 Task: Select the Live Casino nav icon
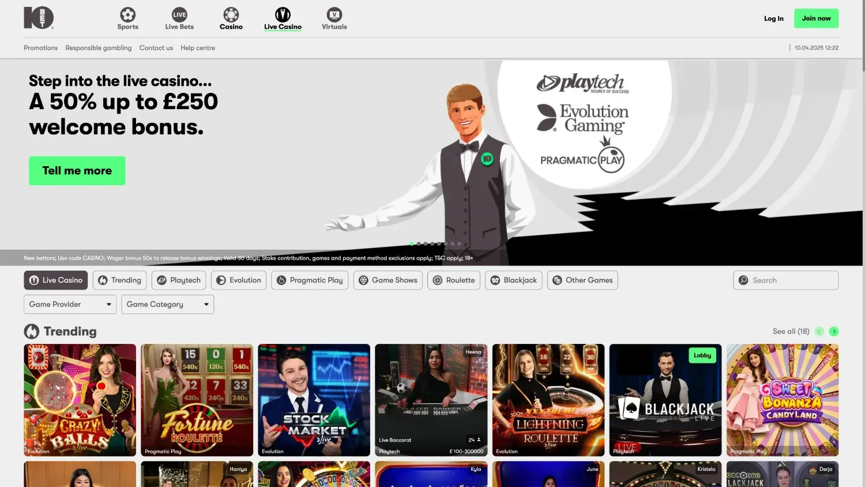coord(283,14)
